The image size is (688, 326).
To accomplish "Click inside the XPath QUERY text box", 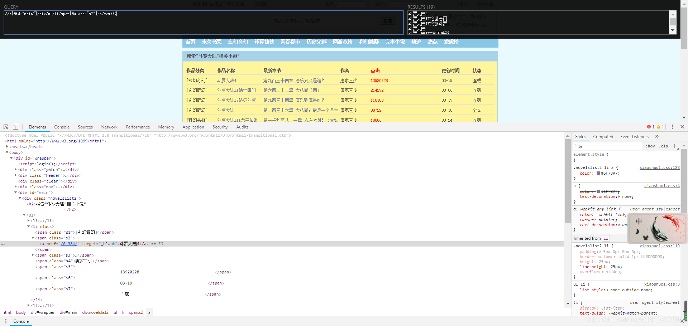I will [x=204, y=23].
